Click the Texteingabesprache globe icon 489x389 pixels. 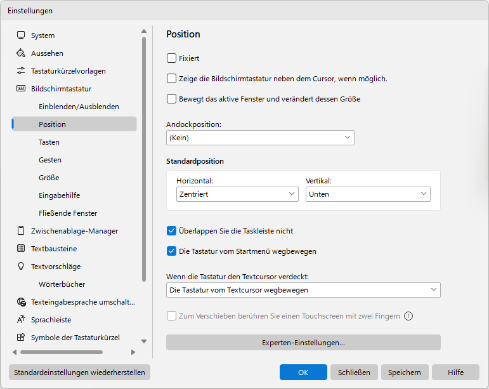(21, 302)
